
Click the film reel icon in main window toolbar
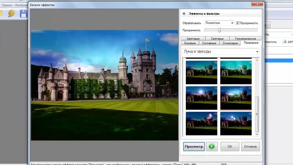(11, 13)
